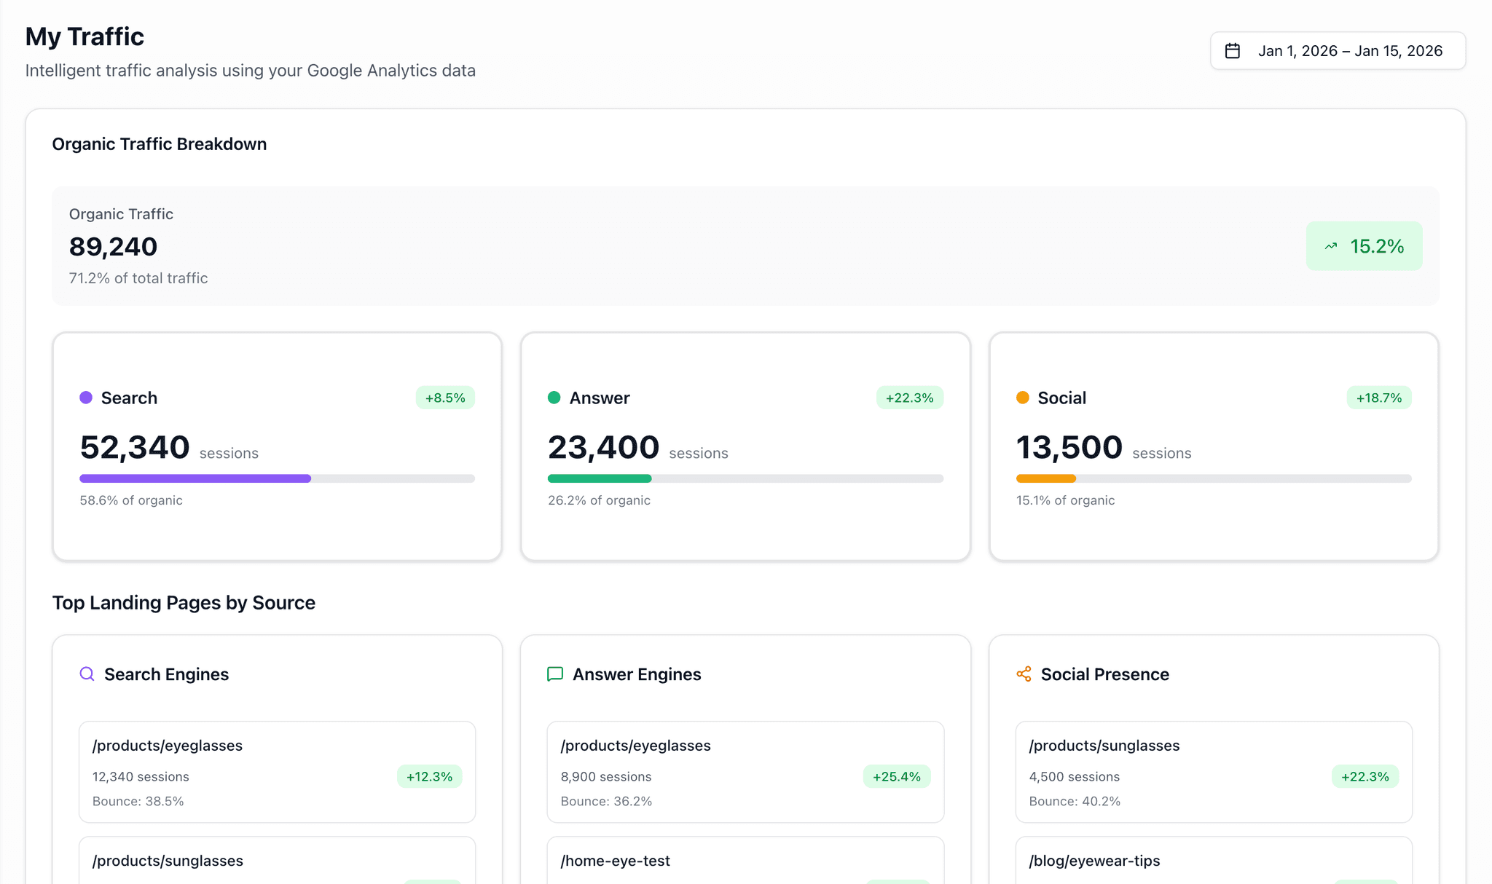Click the +22.3% badge on Answer card
This screenshot has height=884, width=1492.
(x=909, y=398)
